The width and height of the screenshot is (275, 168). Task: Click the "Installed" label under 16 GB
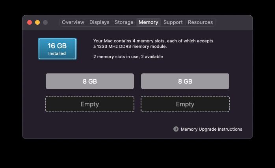pos(57,53)
